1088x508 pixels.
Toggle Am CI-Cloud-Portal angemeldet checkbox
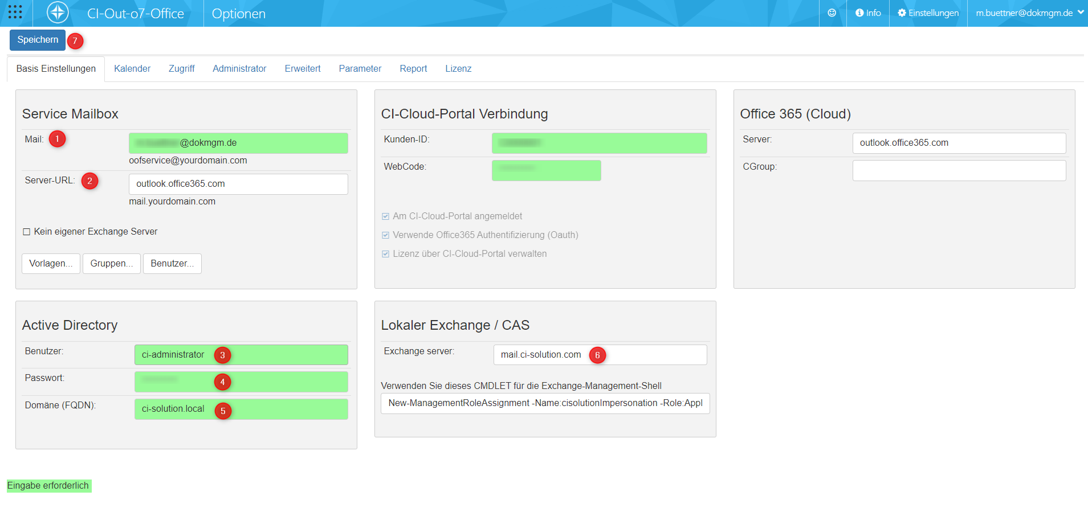coord(386,216)
